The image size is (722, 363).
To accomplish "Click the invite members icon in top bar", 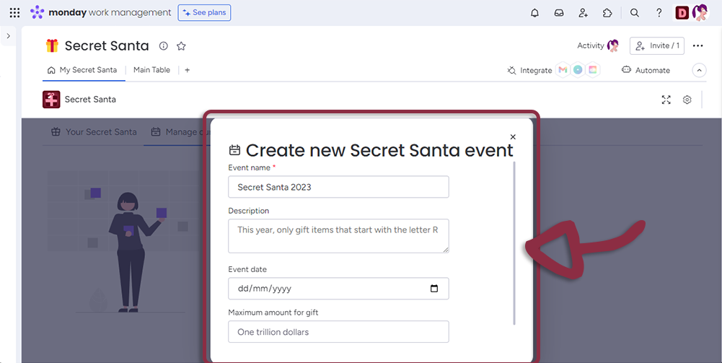I will (583, 13).
